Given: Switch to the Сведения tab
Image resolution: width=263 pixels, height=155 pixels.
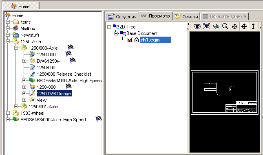Looking at the screenshot, I should click(122, 16).
